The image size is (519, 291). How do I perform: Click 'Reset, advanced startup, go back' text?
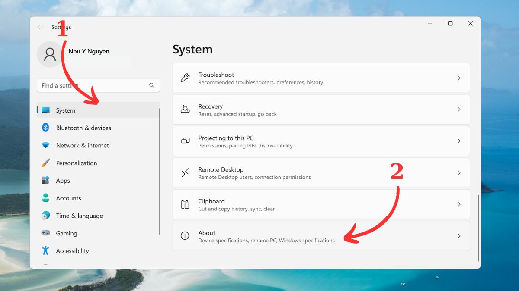[x=237, y=114]
